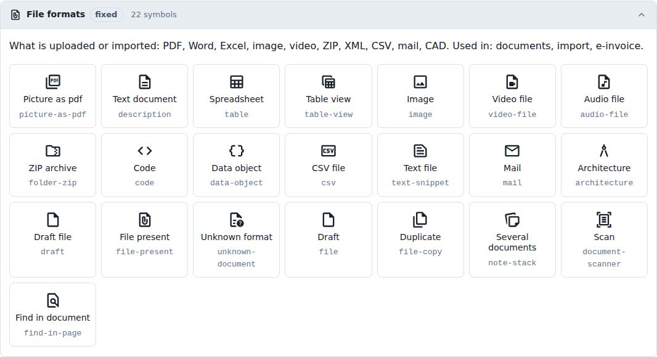
Task: Click the 'What is uploaded or imported' description
Action: (326, 46)
